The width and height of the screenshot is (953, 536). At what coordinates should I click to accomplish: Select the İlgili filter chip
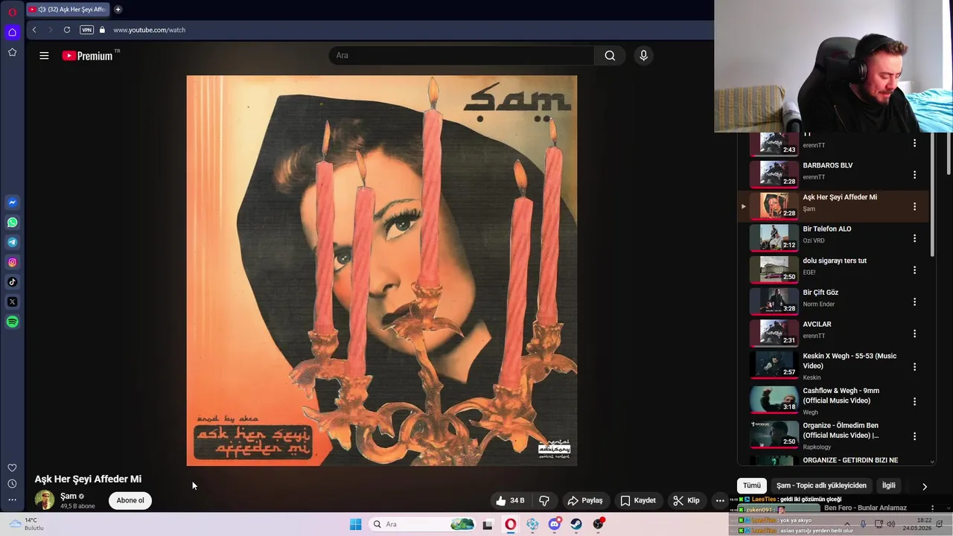pyautogui.click(x=889, y=485)
